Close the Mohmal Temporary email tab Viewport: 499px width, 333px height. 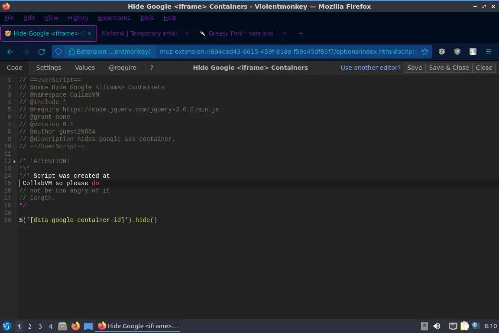187,33
